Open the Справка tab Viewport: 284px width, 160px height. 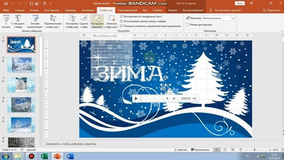click(158, 10)
